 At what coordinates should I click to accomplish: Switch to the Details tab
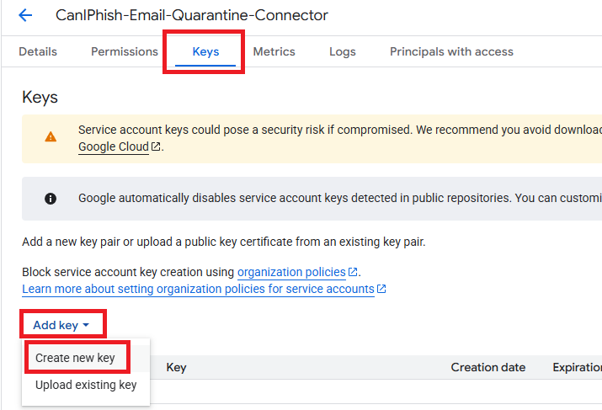click(x=38, y=51)
